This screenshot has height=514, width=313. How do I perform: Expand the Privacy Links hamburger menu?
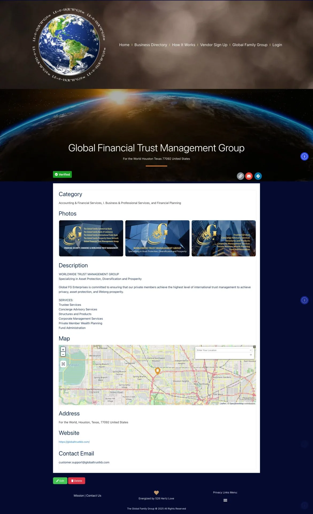[x=225, y=500]
